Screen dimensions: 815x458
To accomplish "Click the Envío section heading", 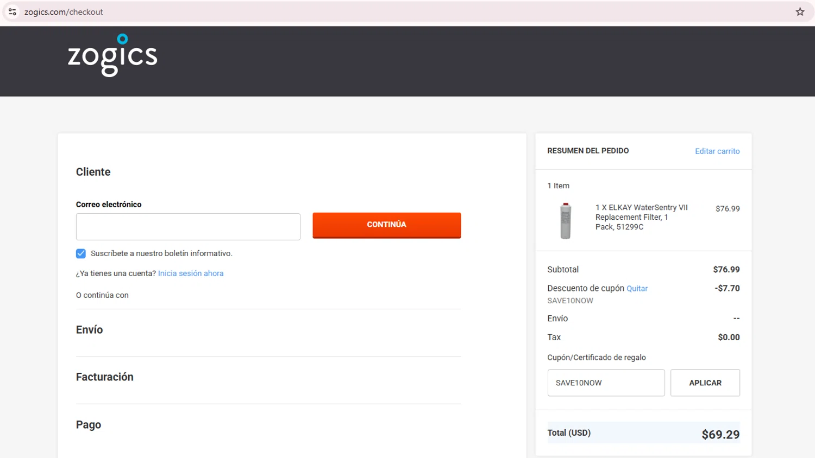I will [x=90, y=330].
